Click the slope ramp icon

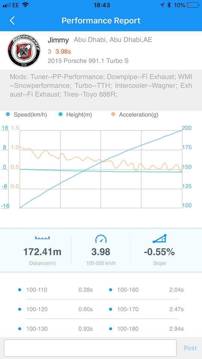[159, 239]
